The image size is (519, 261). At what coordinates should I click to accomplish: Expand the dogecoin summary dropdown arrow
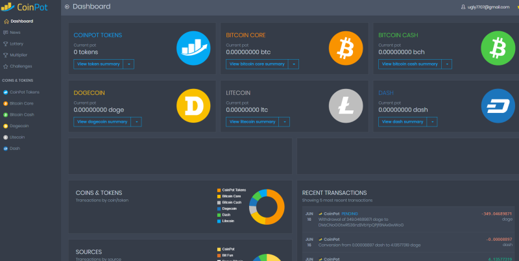136,121
